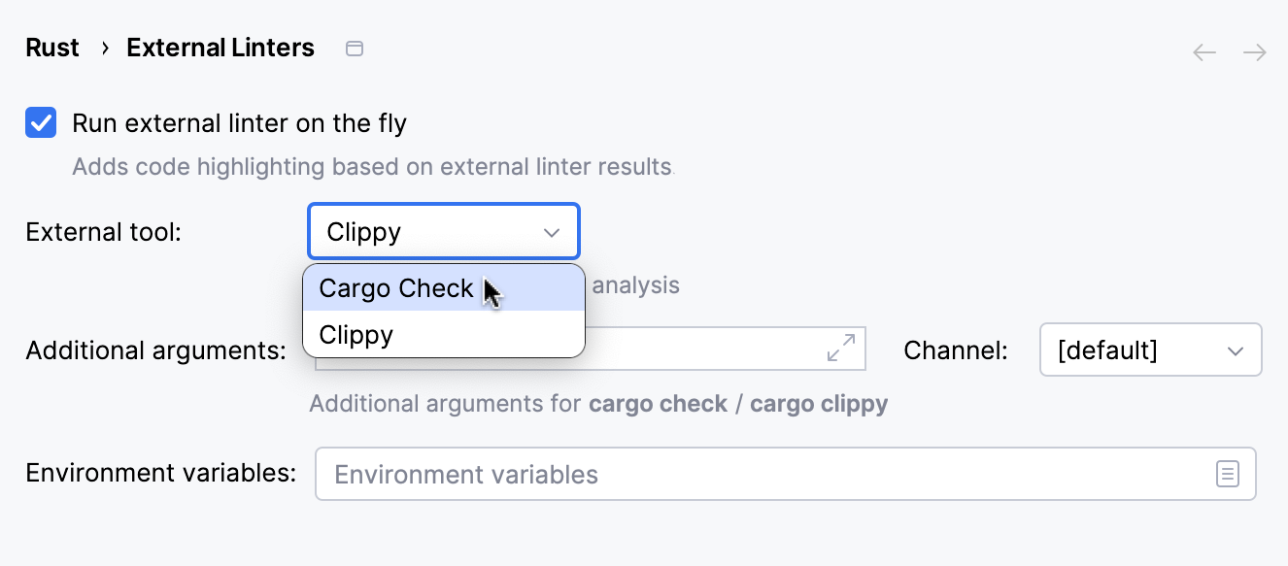Click inside the Environment variables input field
The height and width of the screenshot is (566, 1288).
(680, 473)
